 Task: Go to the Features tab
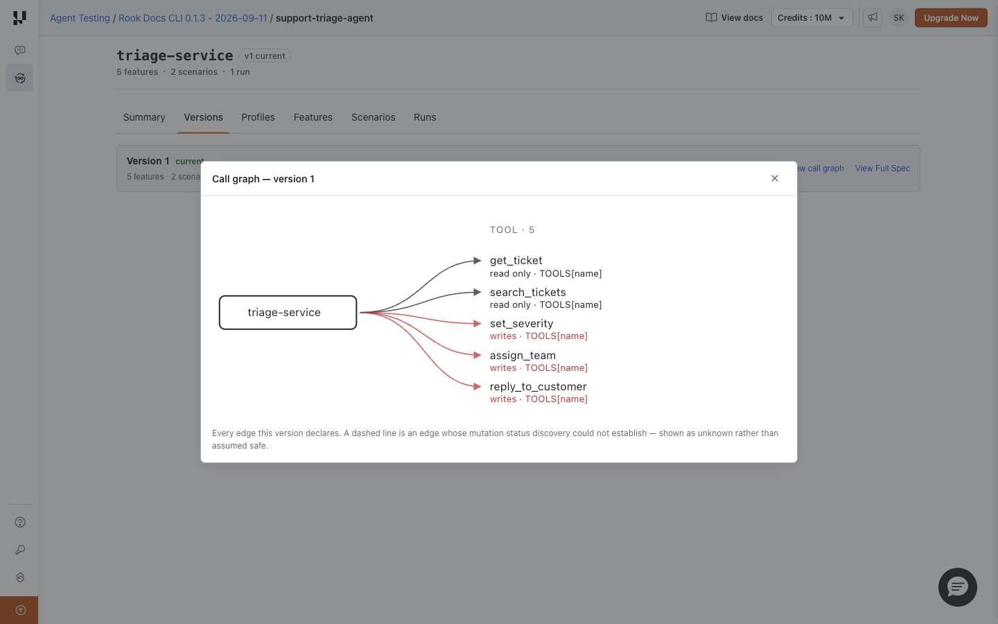click(x=313, y=117)
